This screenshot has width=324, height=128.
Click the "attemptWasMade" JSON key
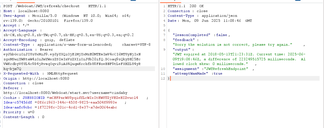coord(190,73)
